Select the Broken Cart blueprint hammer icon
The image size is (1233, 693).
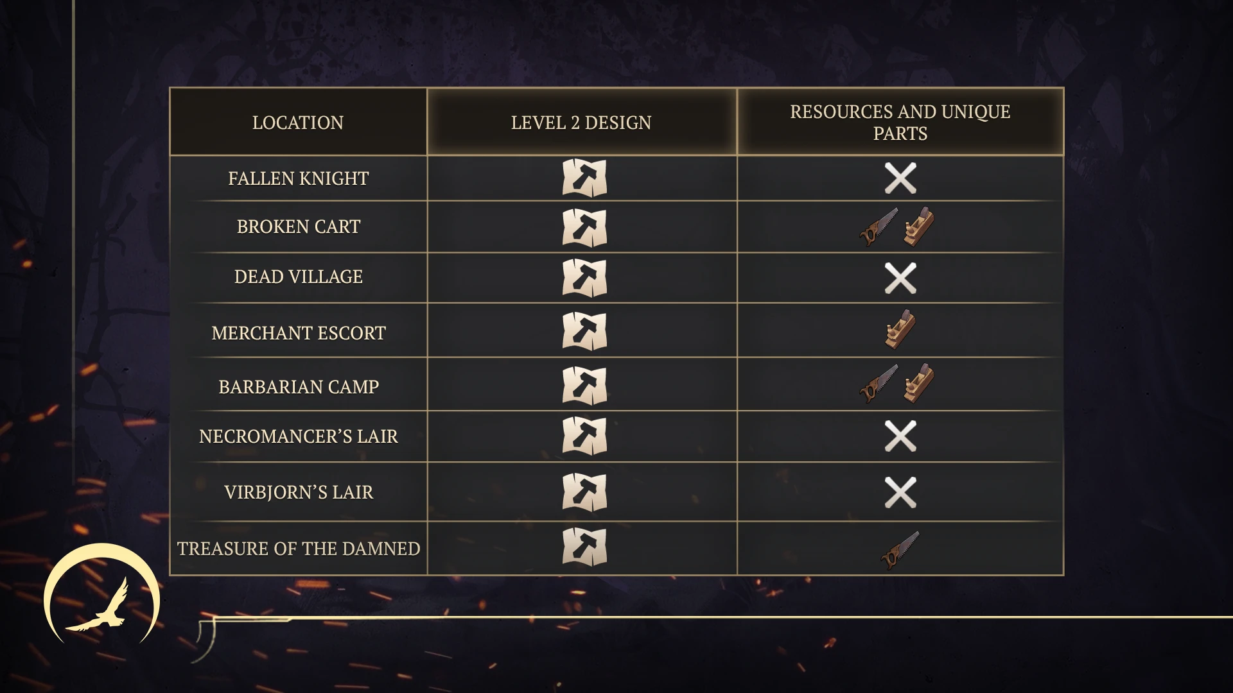pos(584,227)
